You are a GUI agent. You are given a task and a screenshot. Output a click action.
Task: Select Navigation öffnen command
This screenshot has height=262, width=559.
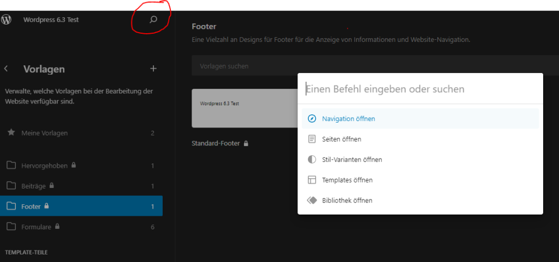pos(348,119)
